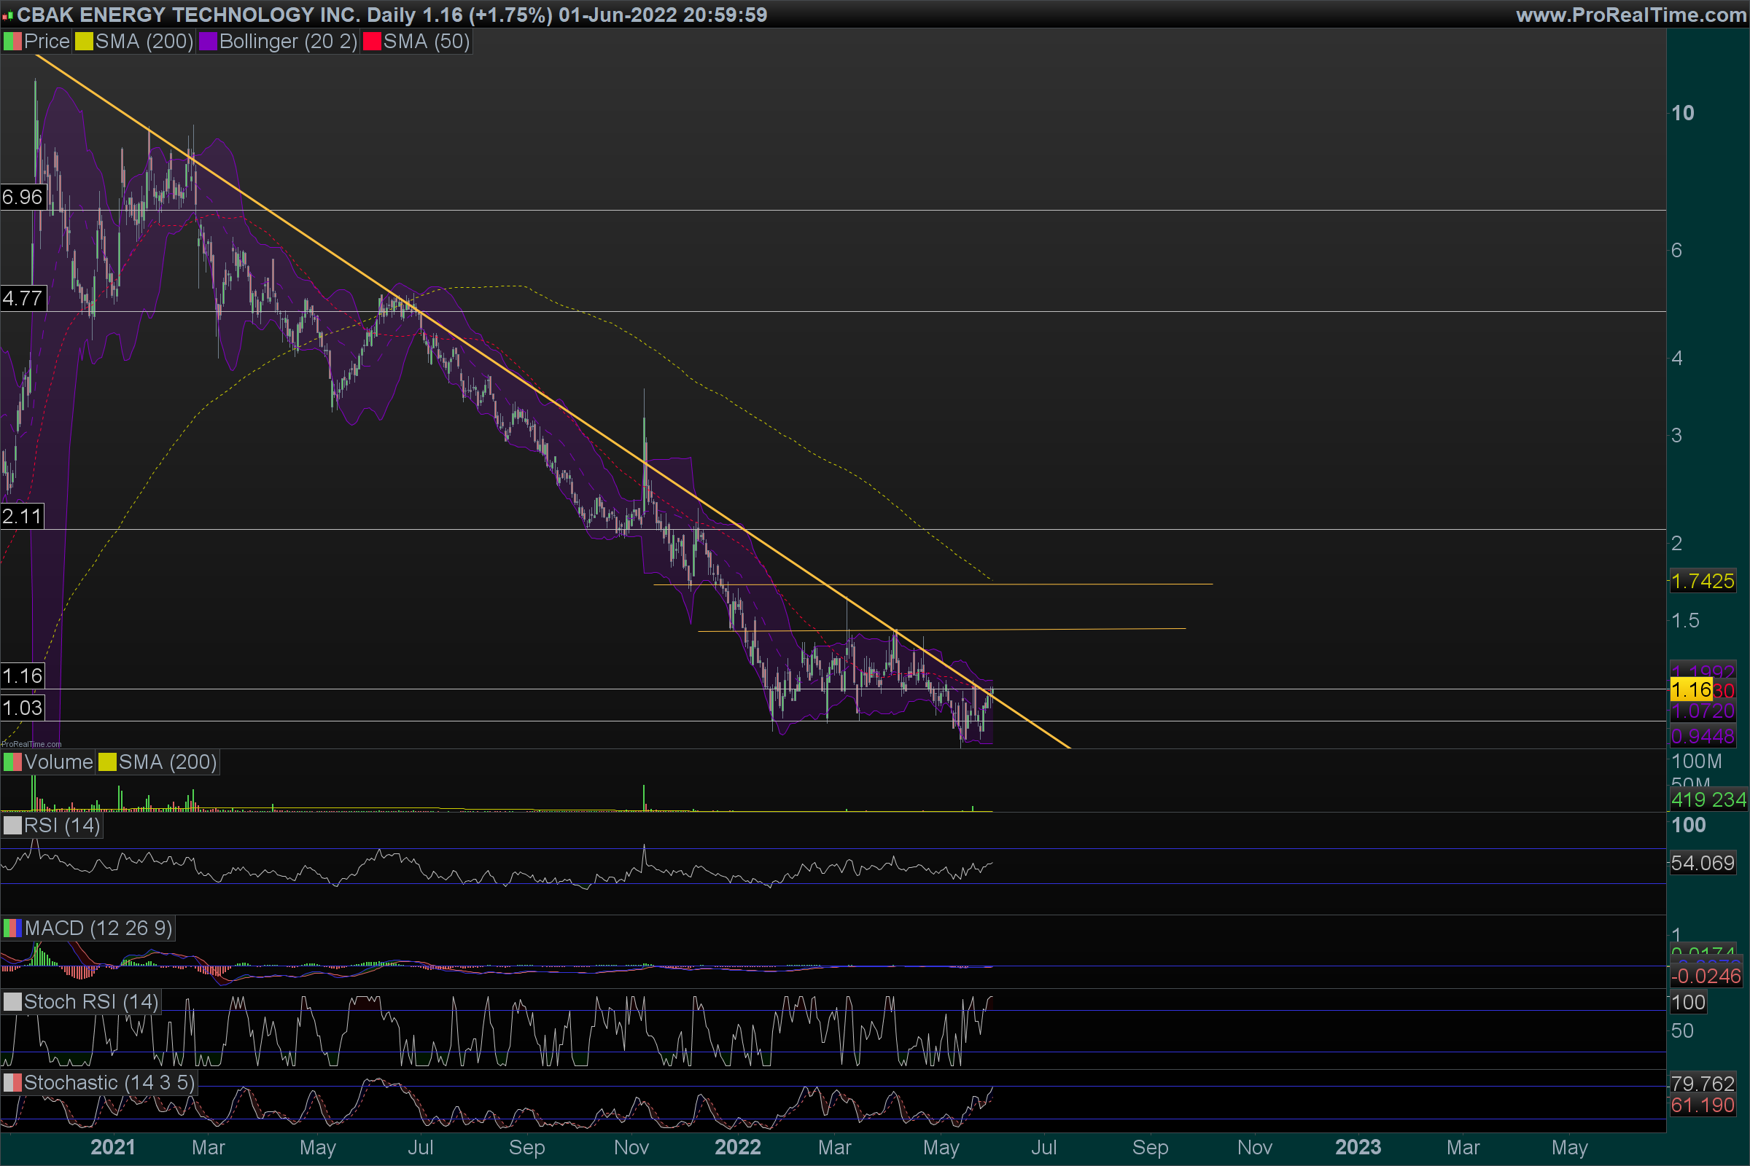The height and width of the screenshot is (1166, 1750).
Task: Click the 1.7425 SMA value tag
Action: click(1703, 582)
